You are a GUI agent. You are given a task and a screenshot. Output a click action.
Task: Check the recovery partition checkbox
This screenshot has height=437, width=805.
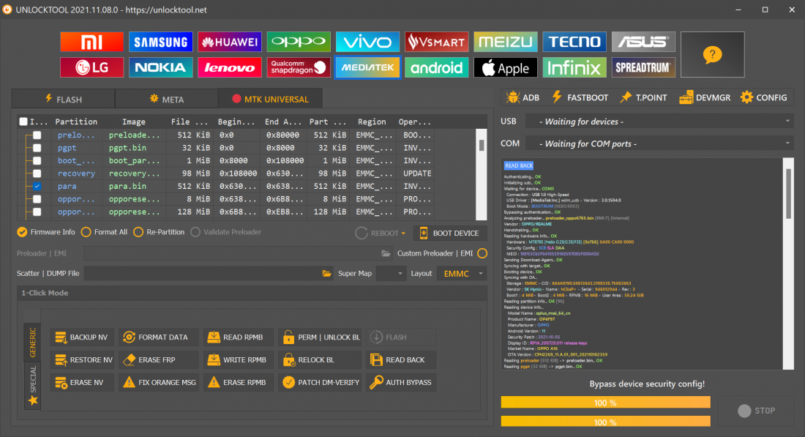tap(37, 173)
